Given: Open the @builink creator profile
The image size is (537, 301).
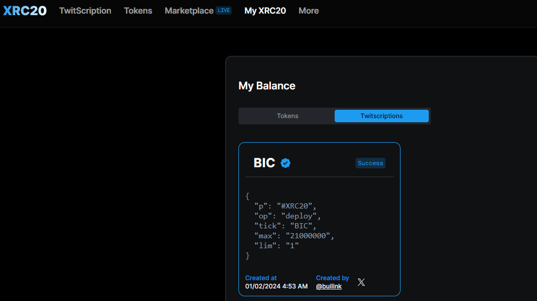Looking at the screenshot, I should pos(328,286).
